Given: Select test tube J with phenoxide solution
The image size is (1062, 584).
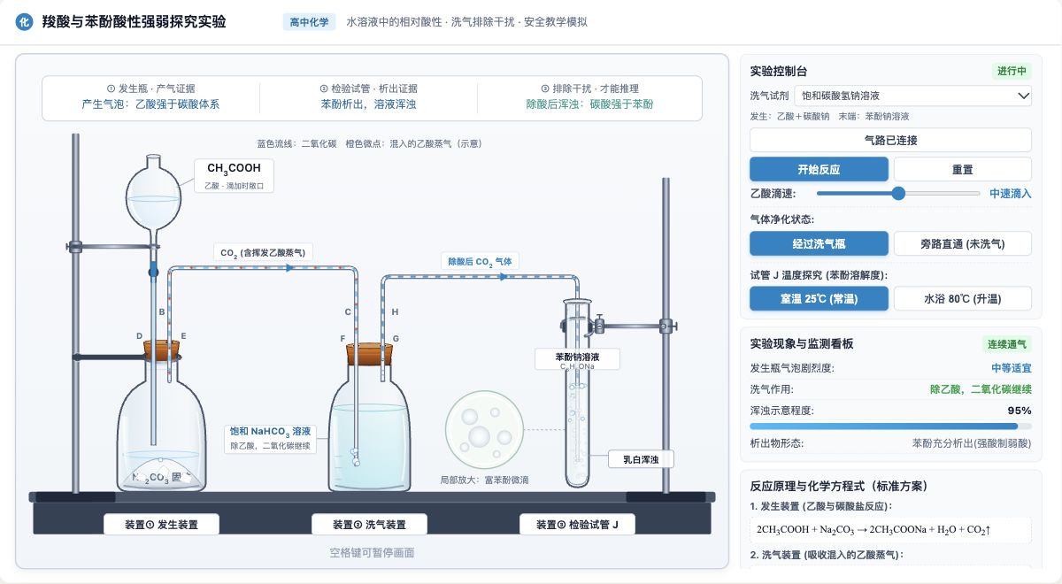Looking at the screenshot, I should (576, 394).
